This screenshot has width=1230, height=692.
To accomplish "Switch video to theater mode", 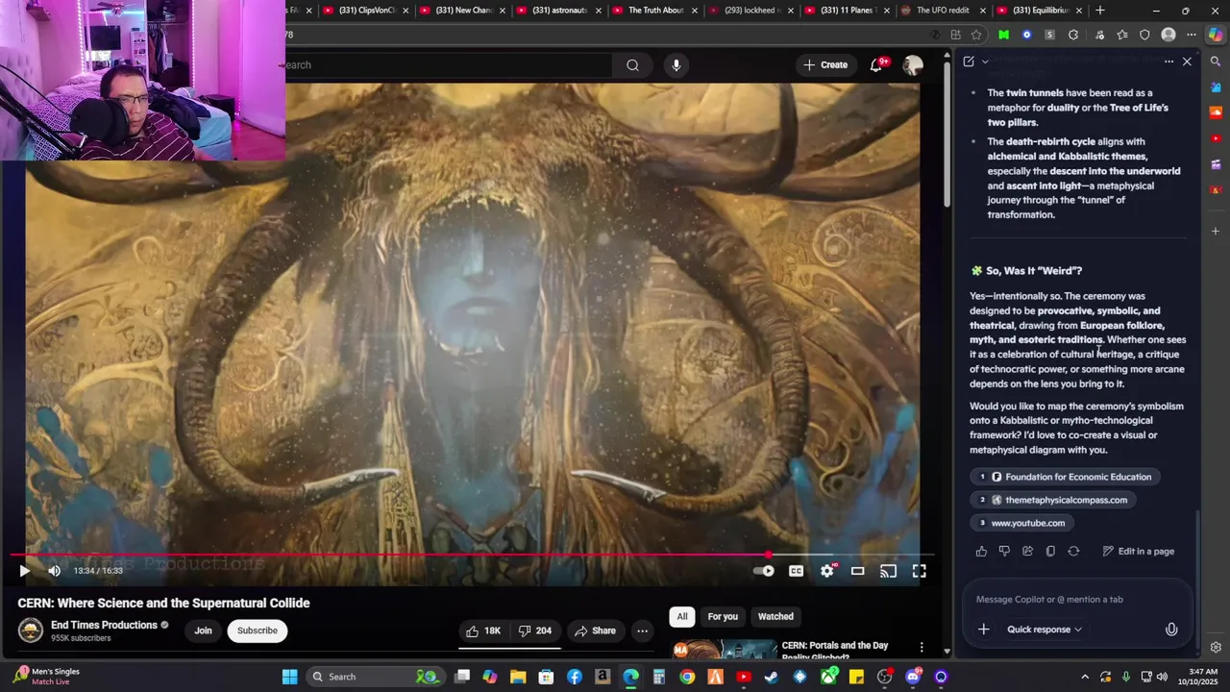I will (x=857, y=571).
